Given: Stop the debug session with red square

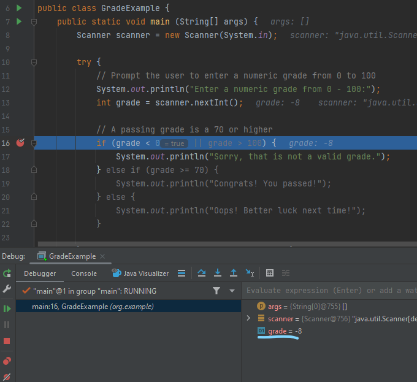Looking at the screenshot, I should [7, 341].
